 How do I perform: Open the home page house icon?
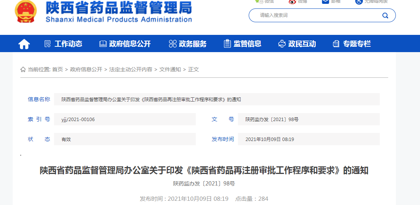(24, 44)
